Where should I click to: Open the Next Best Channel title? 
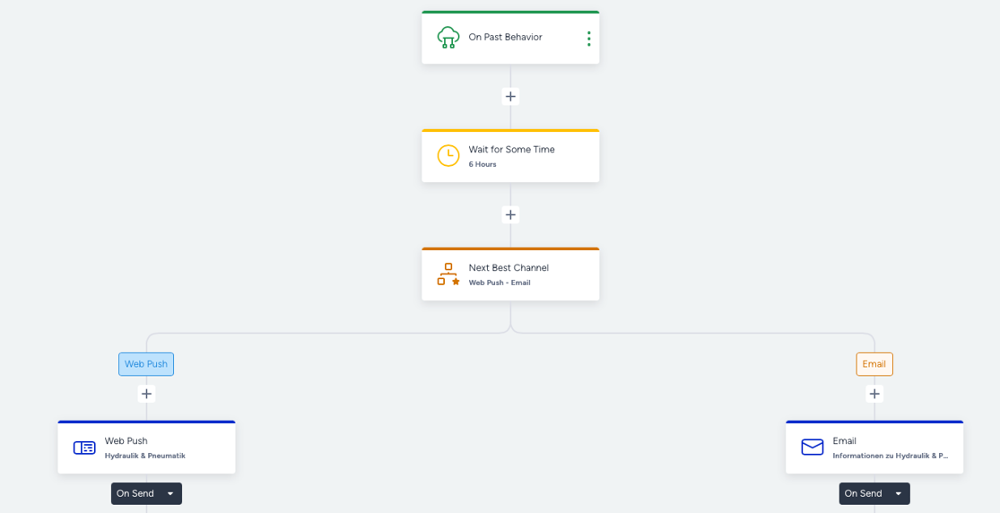(x=509, y=268)
